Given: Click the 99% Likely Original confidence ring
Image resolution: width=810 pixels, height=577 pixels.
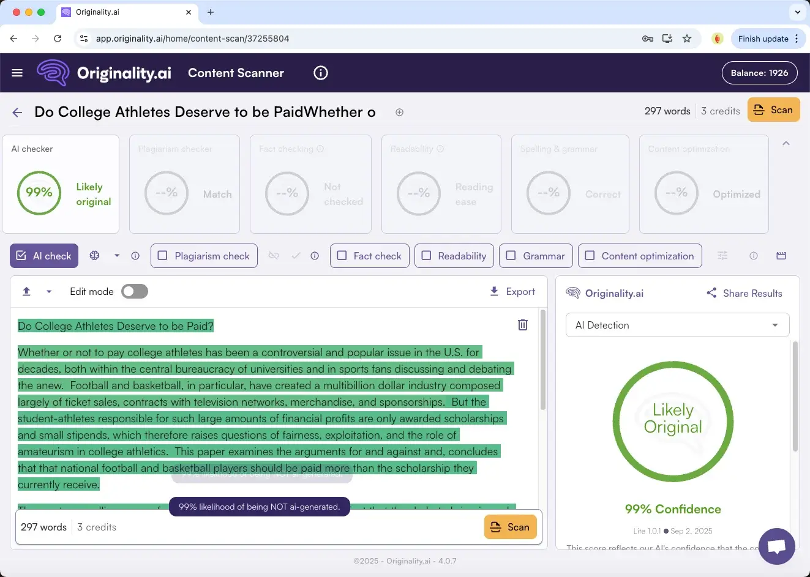Looking at the screenshot, I should pos(673,421).
